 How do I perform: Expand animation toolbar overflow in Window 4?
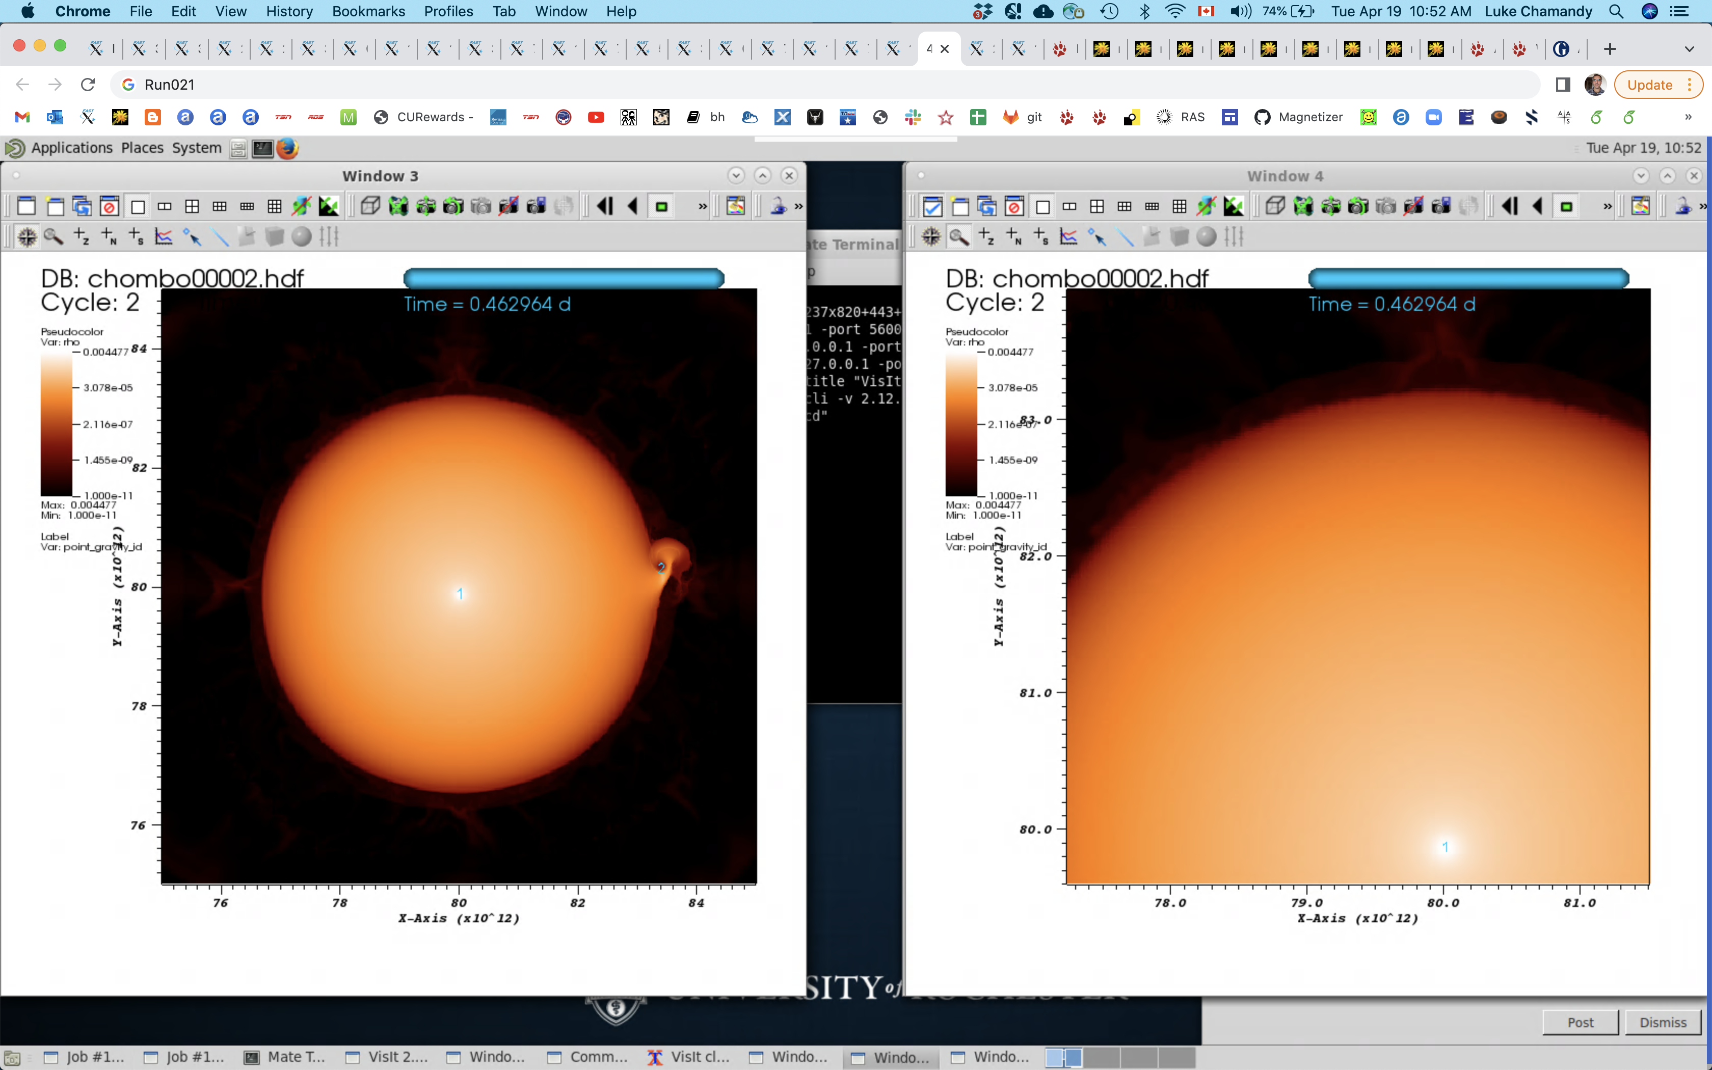1608,207
